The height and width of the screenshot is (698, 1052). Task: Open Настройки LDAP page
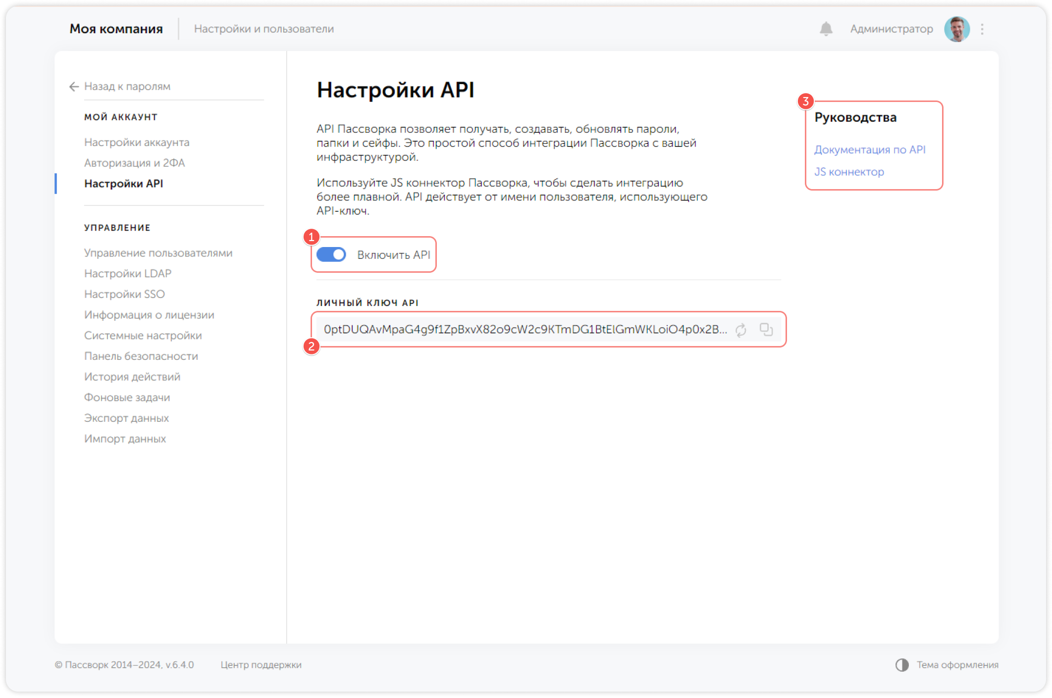(127, 273)
